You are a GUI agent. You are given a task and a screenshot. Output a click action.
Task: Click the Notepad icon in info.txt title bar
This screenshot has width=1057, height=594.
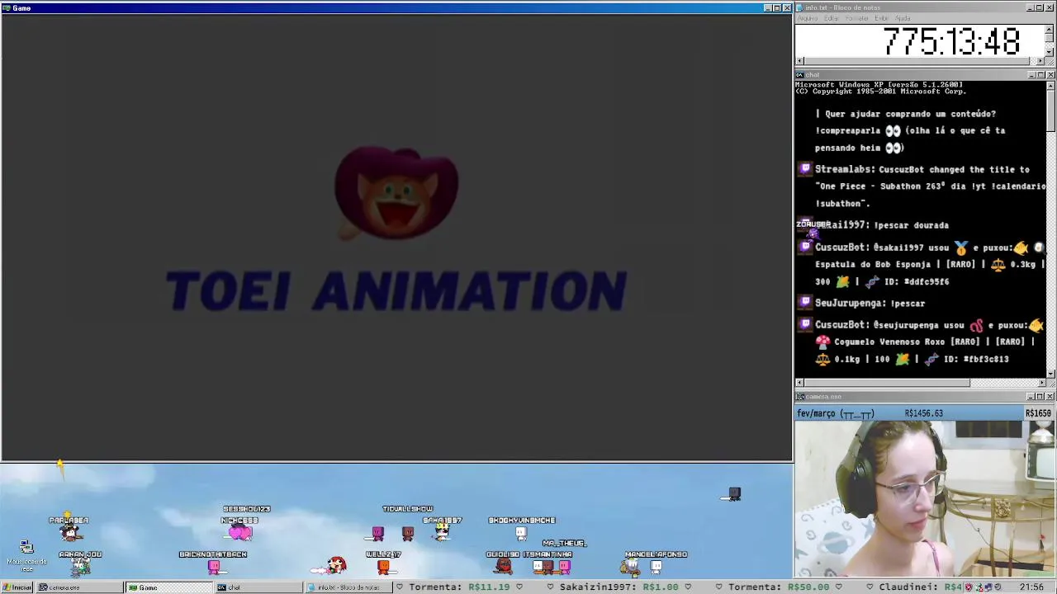coord(799,7)
